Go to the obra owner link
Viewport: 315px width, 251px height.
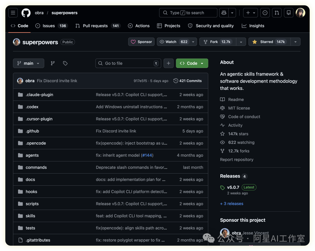pos(39,13)
